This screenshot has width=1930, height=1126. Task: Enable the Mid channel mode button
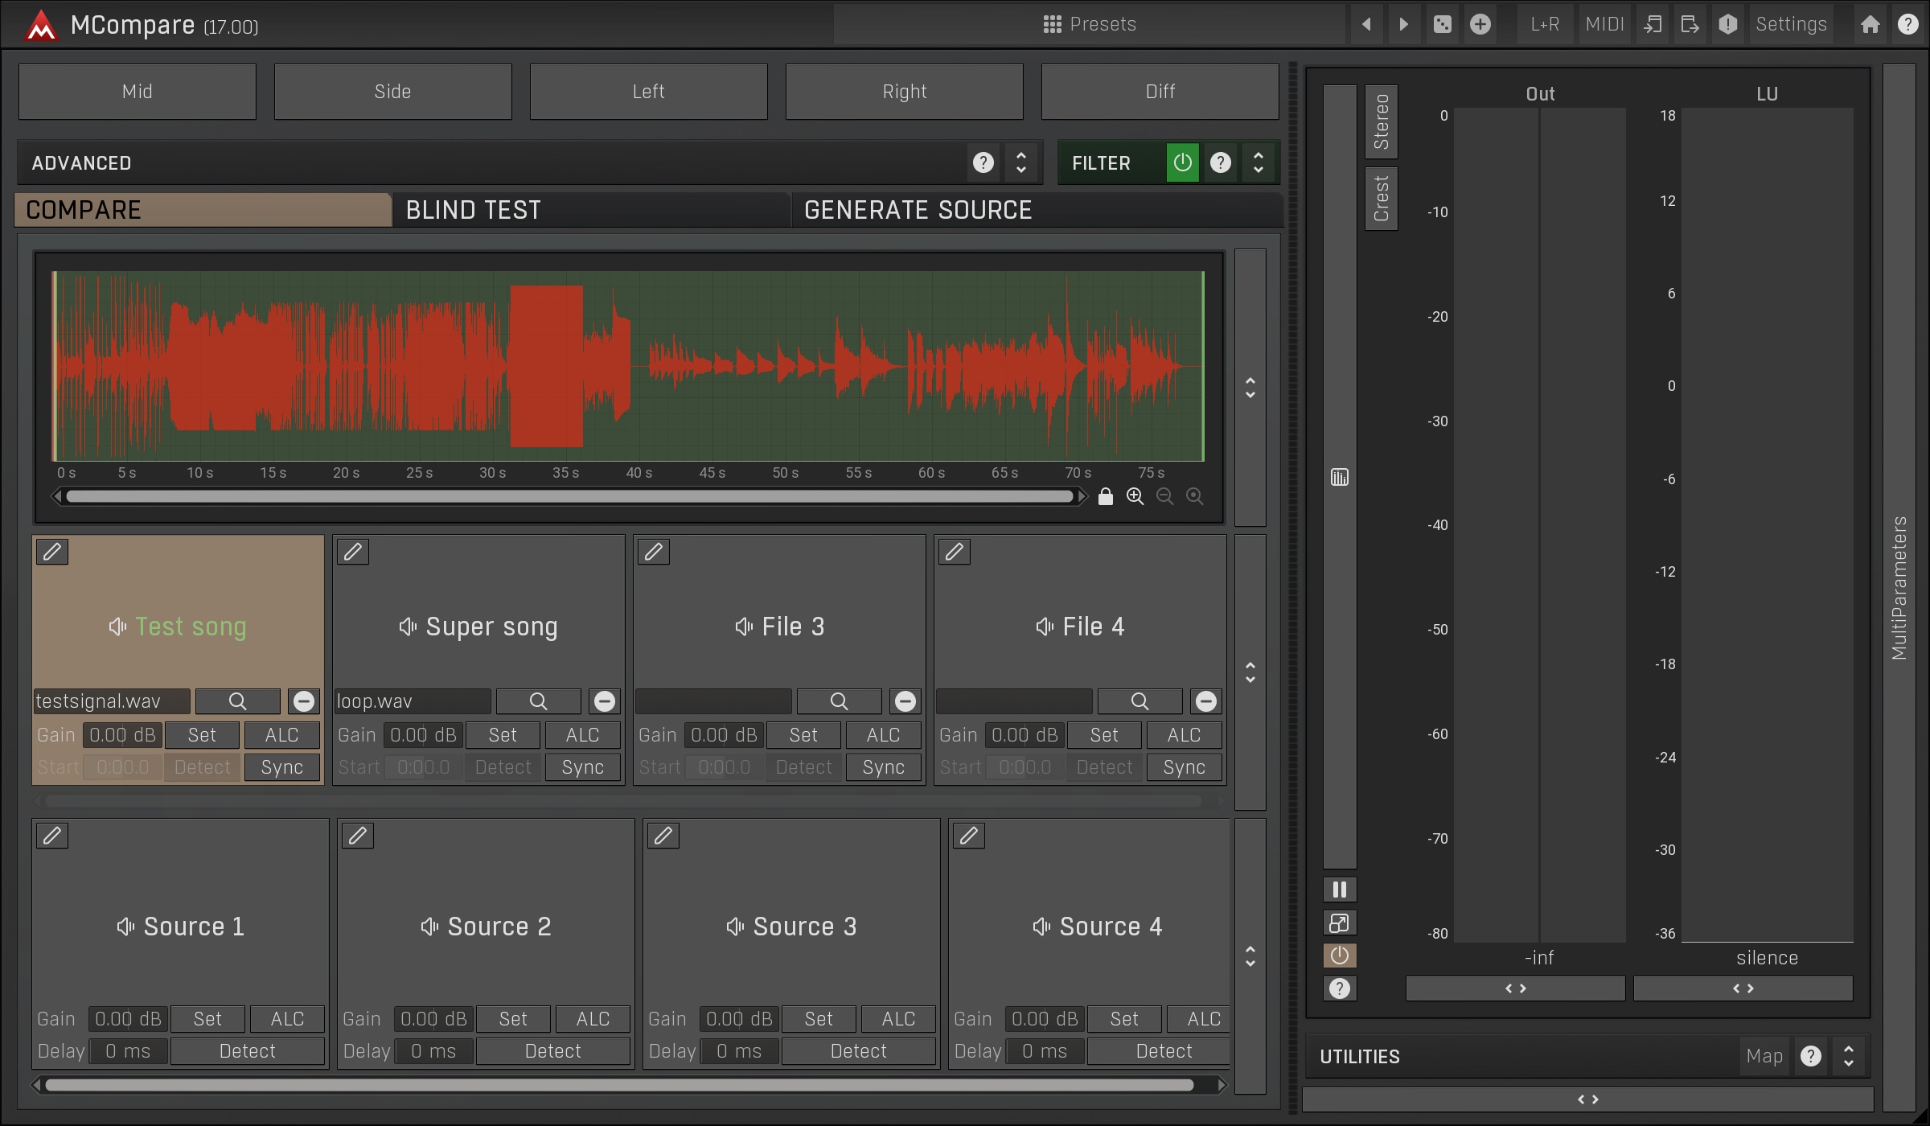click(138, 92)
